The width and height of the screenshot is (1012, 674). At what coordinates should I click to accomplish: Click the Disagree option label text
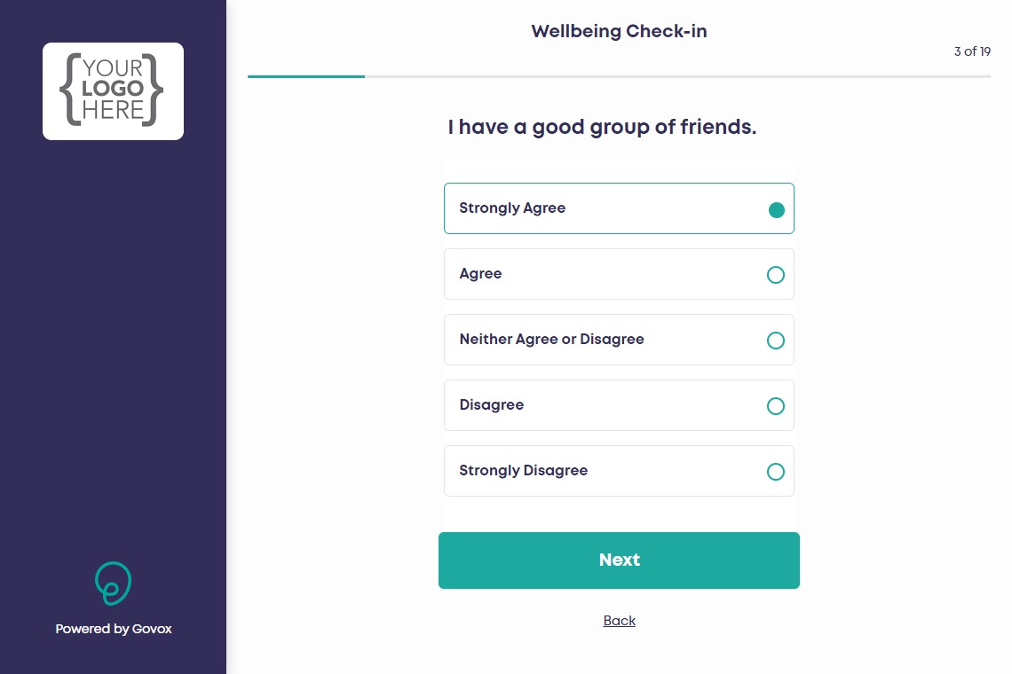491,405
